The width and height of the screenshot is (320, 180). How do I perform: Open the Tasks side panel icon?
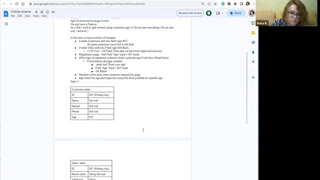pos(253,42)
